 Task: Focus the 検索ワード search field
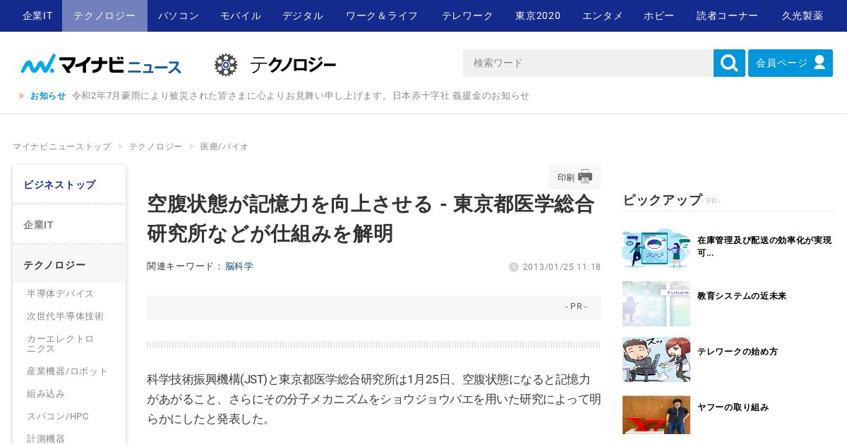(588, 63)
